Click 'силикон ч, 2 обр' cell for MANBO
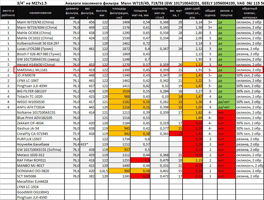 coord(250,165)
